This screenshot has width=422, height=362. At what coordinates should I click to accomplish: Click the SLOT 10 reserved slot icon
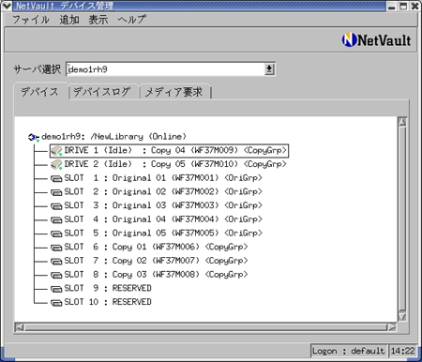point(56,303)
